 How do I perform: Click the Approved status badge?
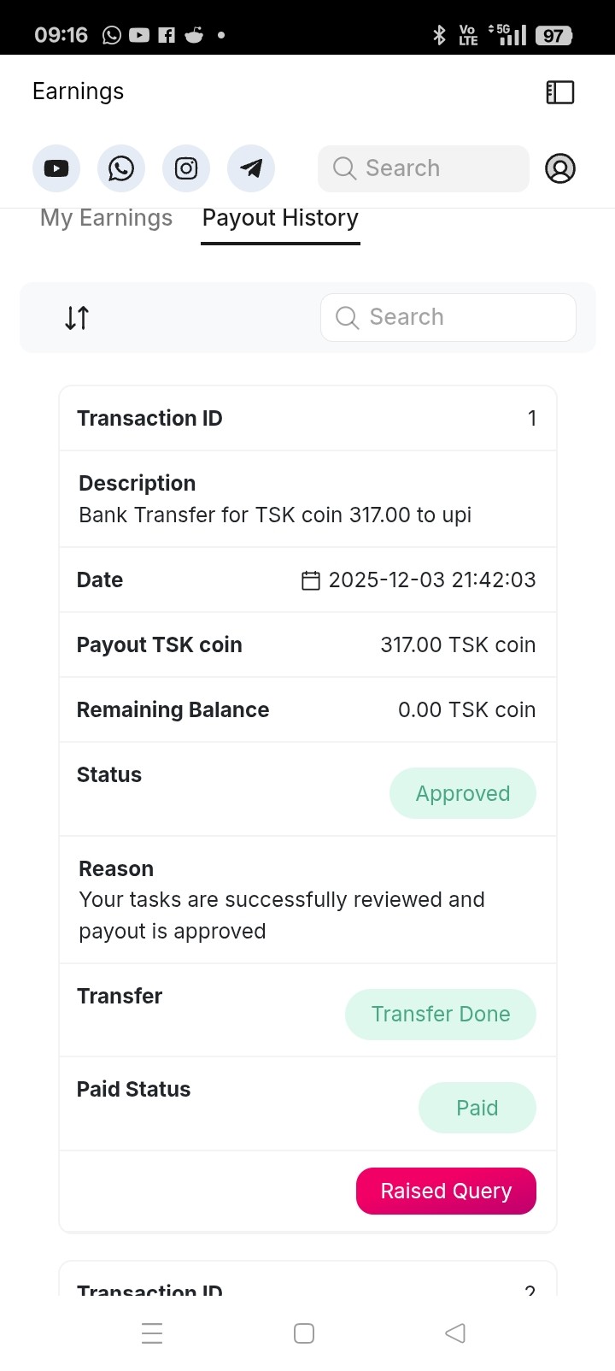click(x=462, y=793)
